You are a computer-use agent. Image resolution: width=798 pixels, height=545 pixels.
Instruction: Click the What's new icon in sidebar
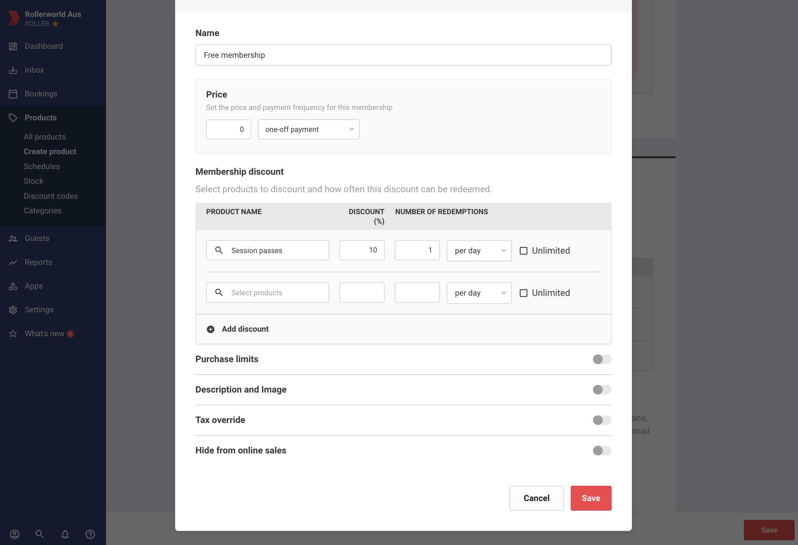pyautogui.click(x=13, y=333)
